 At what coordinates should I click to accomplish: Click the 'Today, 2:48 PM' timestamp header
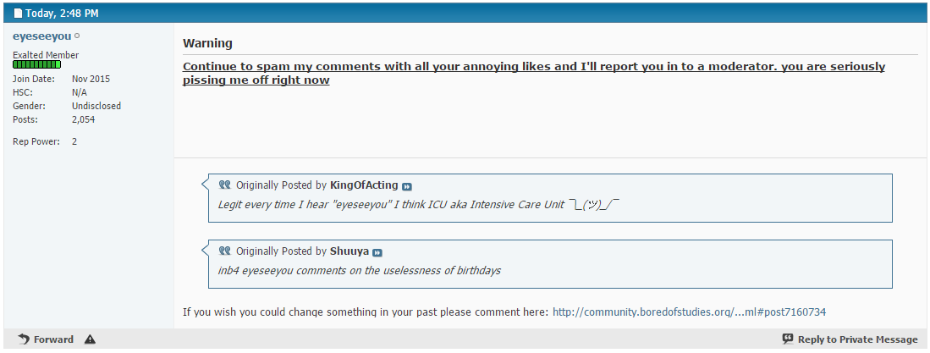[x=62, y=13]
